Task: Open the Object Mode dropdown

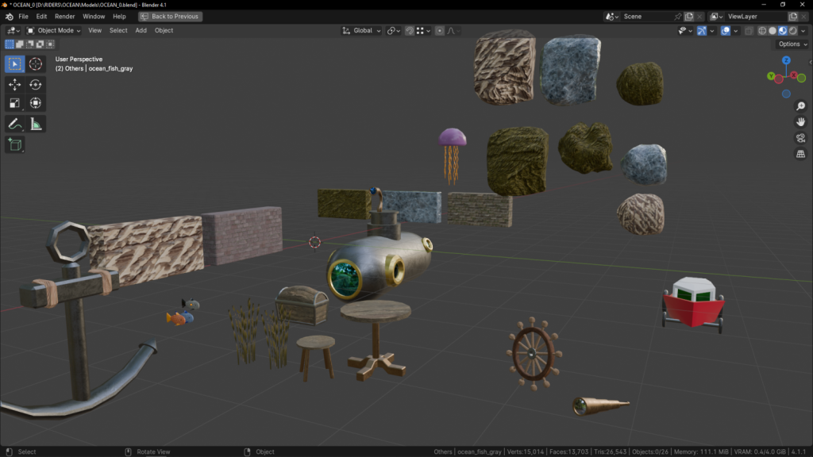Action: click(x=54, y=31)
